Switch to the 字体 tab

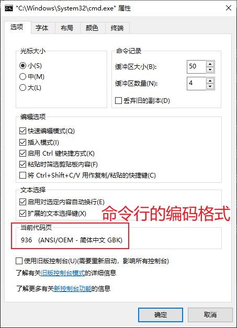pos(42,28)
